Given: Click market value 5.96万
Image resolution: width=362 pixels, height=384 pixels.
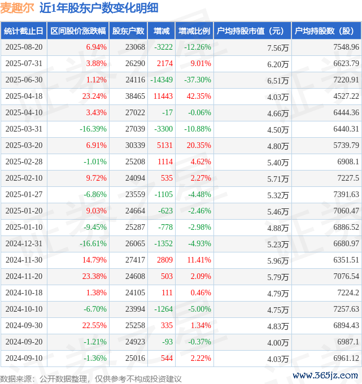Looking at the screenshot, I should click(x=278, y=261).
